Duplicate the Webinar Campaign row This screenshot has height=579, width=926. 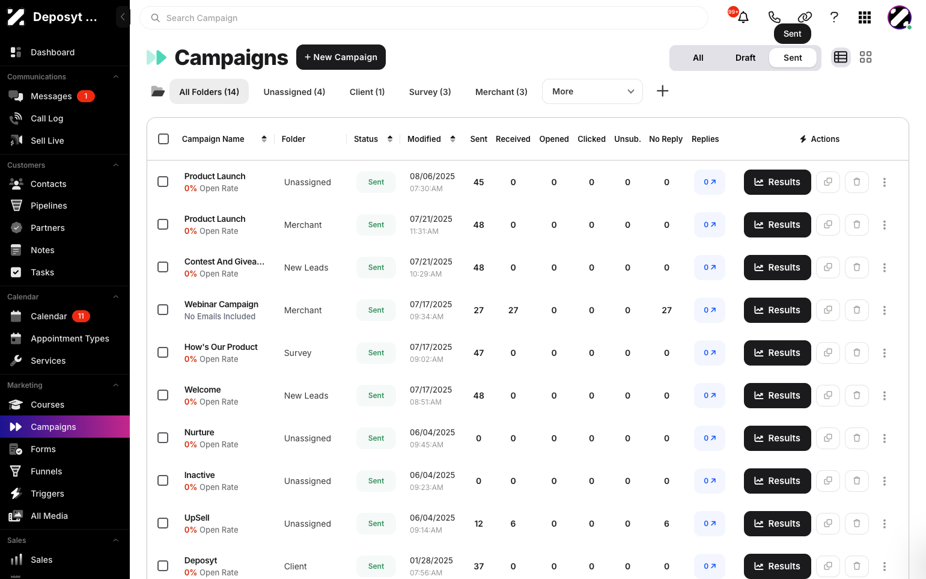(828, 310)
